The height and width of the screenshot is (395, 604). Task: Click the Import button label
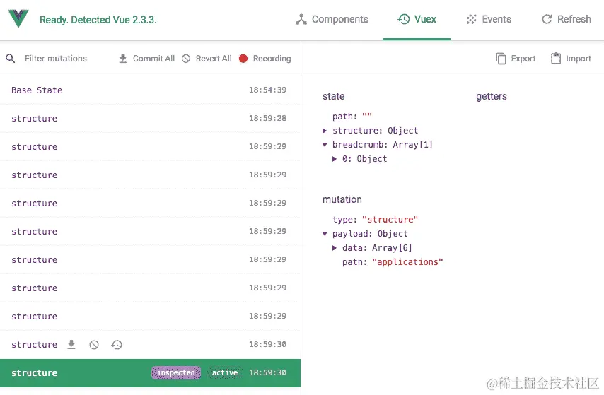point(579,59)
